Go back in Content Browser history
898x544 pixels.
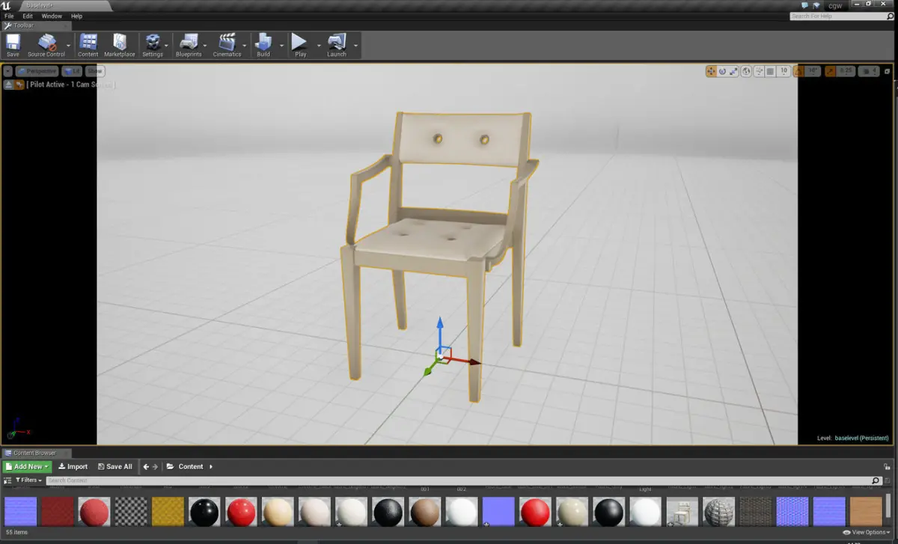[x=146, y=466]
